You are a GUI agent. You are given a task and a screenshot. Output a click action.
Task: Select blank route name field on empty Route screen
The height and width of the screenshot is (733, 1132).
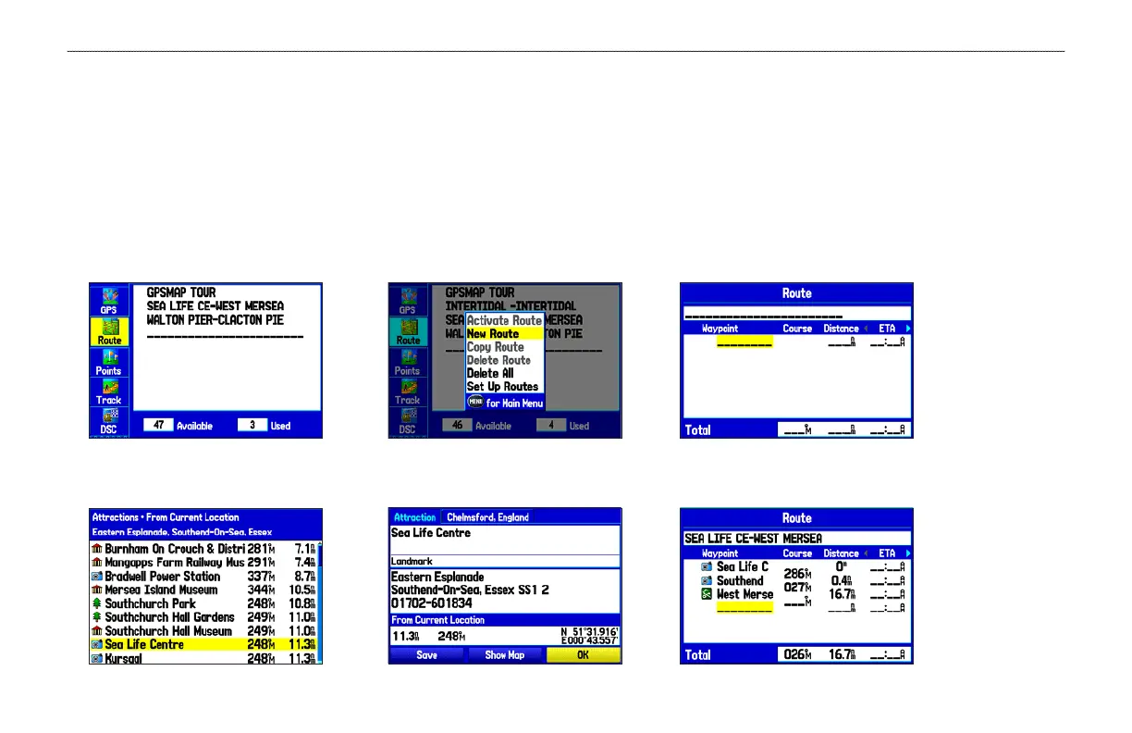pyautogui.click(x=796, y=314)
